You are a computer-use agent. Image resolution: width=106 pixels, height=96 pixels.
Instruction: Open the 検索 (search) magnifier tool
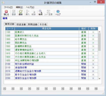(40, 13)
